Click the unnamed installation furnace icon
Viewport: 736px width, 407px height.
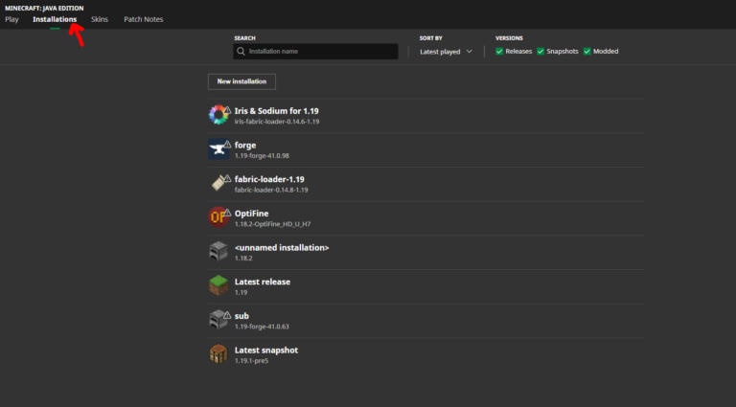coord(218,251)
